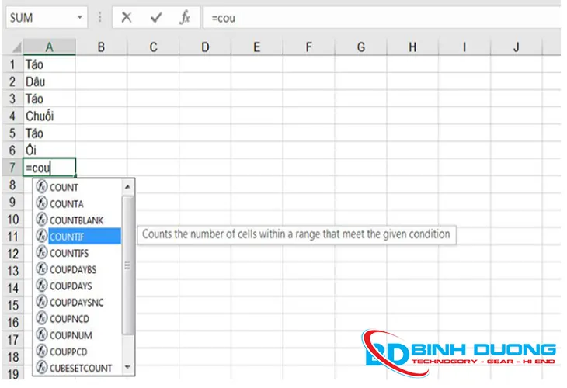Cancel the formula entry with the X icon
Screen dimensions: 567x388
click(127, 17)
